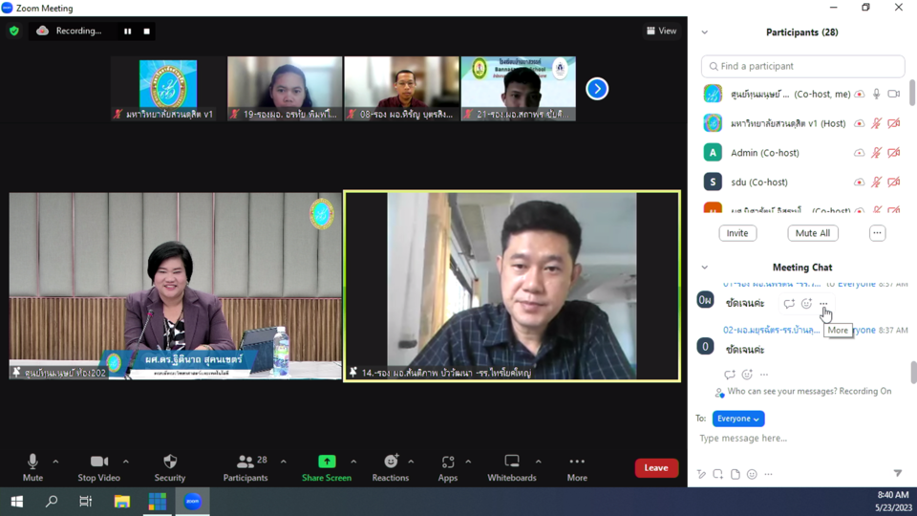This screenshot has width=917, height=516.
Task: Open the View layout menu
Action: click(661, 31)
